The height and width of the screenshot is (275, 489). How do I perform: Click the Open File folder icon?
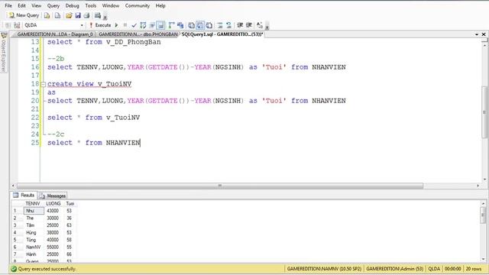pos(69,15)
